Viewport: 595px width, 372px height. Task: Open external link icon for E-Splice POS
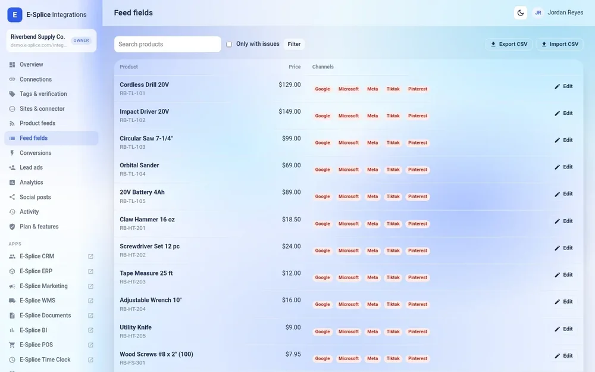90,345
